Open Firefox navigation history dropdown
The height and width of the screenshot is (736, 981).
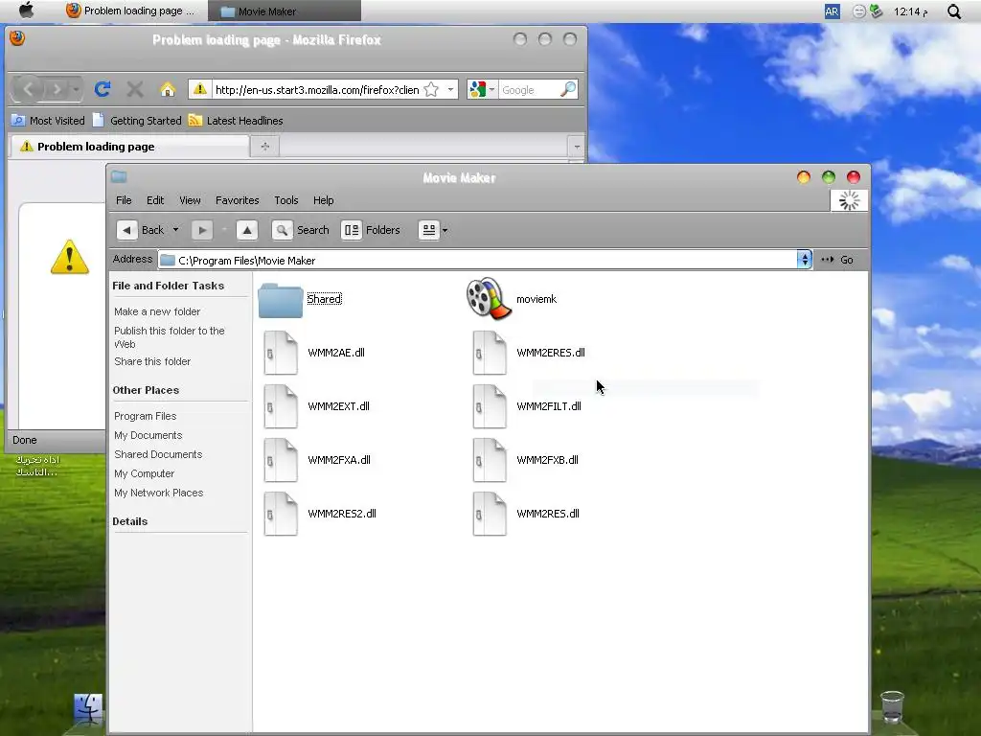pos(76,89)
